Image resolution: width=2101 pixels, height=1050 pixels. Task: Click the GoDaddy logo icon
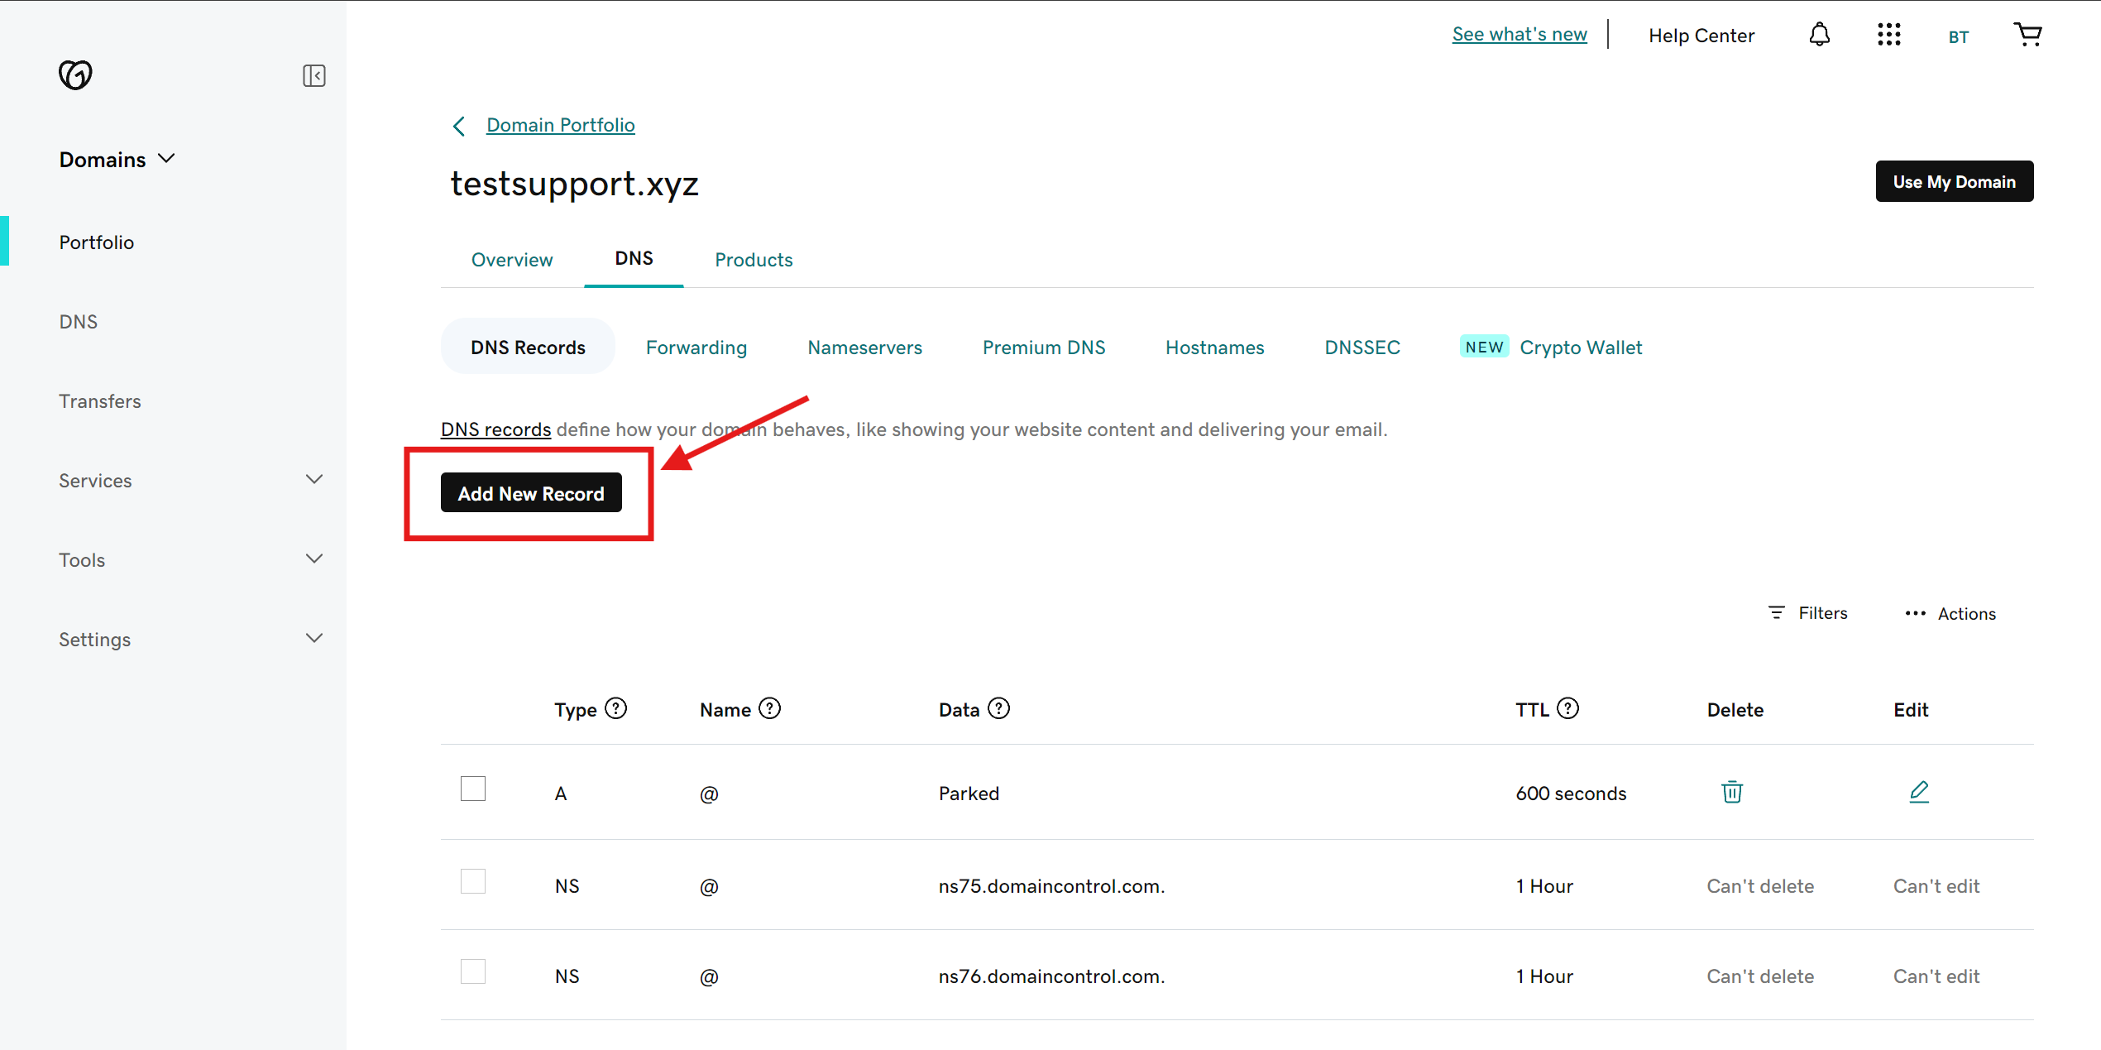point(75,75)
